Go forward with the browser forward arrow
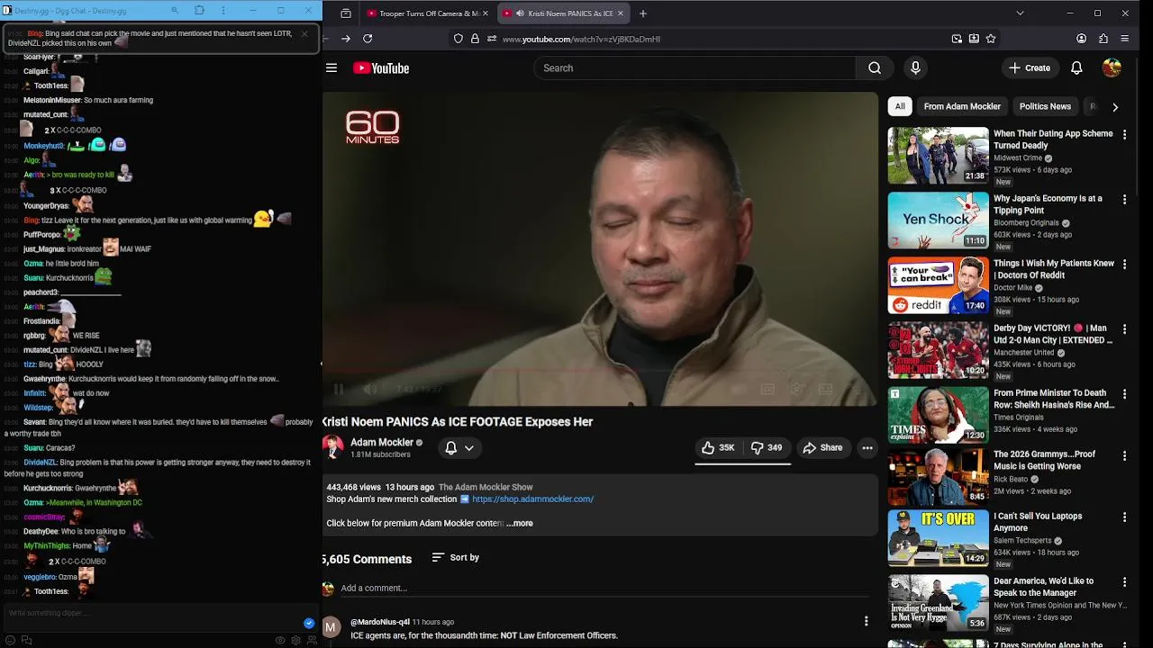Image resolution: width=1153 pixels, height=648 pixels. (x=346, y=39)
